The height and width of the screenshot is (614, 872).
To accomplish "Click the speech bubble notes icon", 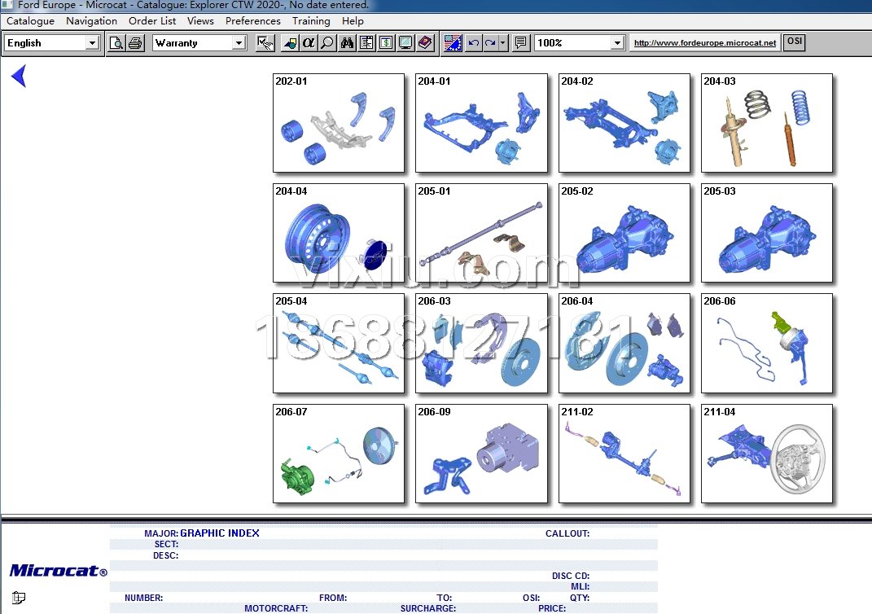I will 521,43.
